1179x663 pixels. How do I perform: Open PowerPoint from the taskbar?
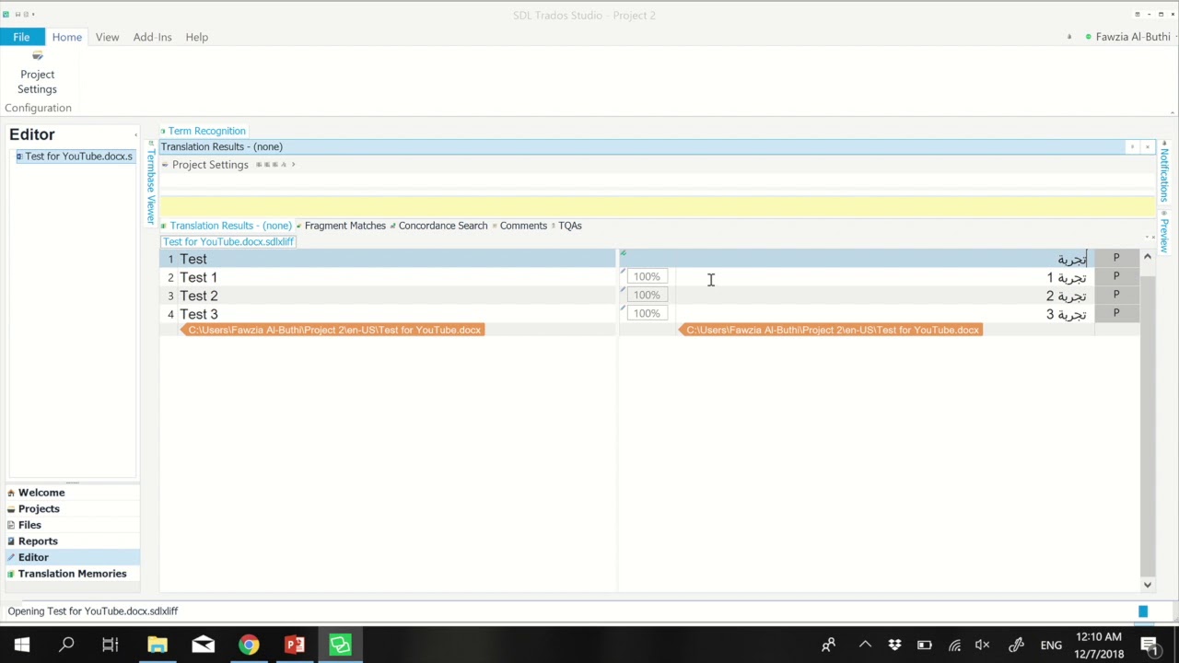(x=295, y=645)
